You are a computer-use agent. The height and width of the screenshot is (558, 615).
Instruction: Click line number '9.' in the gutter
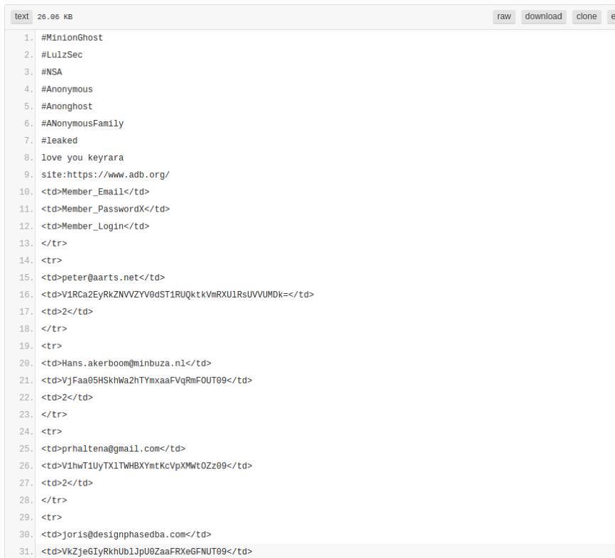click(x=28, y=175)
